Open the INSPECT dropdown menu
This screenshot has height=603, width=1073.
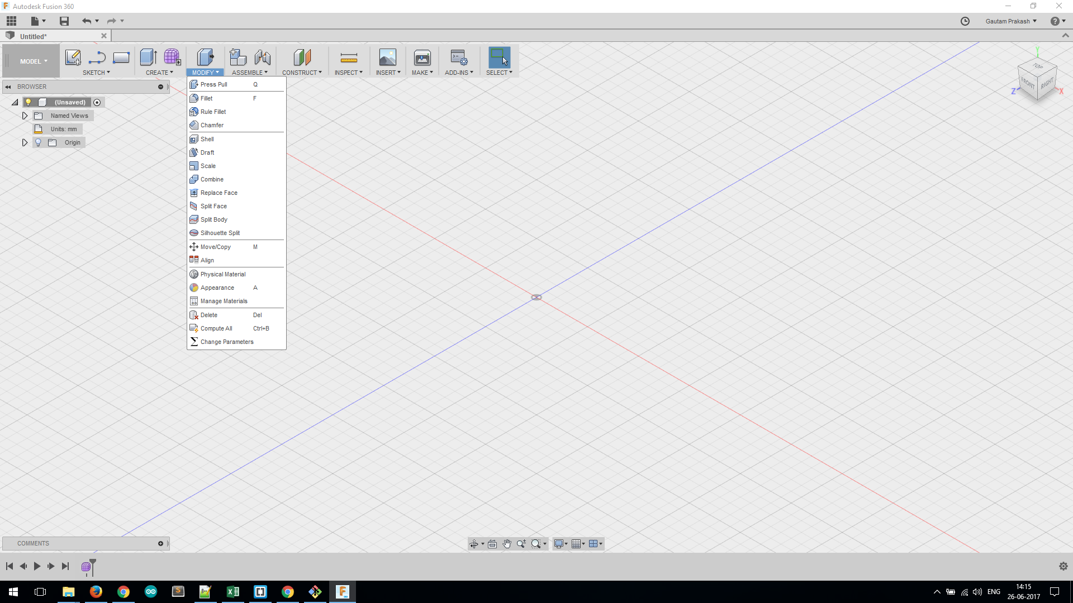[349, 73]
